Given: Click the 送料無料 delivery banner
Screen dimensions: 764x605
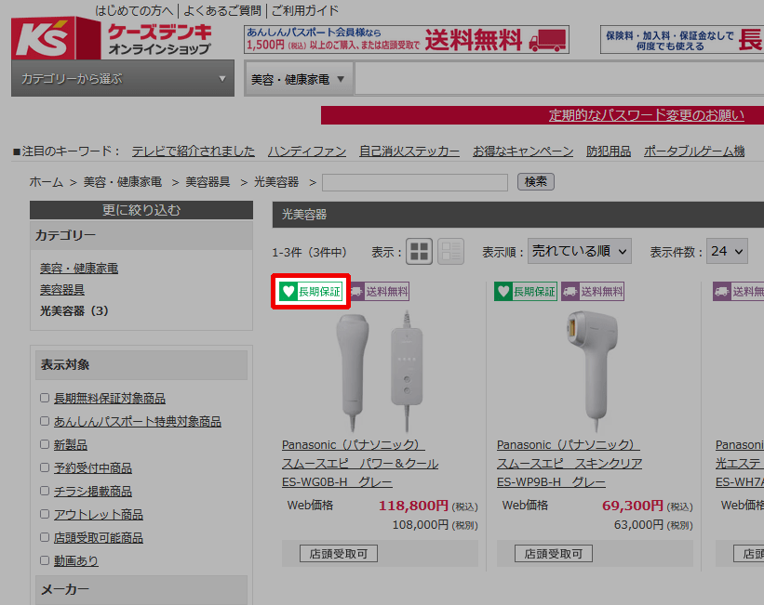Looking at the screenshot, I should [407, 39].
